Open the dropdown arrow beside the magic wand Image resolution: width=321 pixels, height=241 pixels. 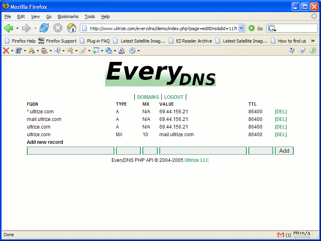[76, 51]
